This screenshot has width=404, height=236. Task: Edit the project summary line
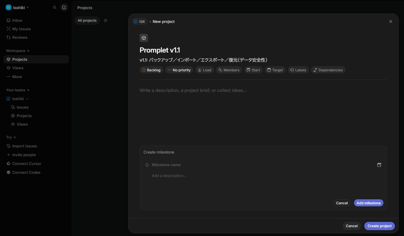coord(203,60)
